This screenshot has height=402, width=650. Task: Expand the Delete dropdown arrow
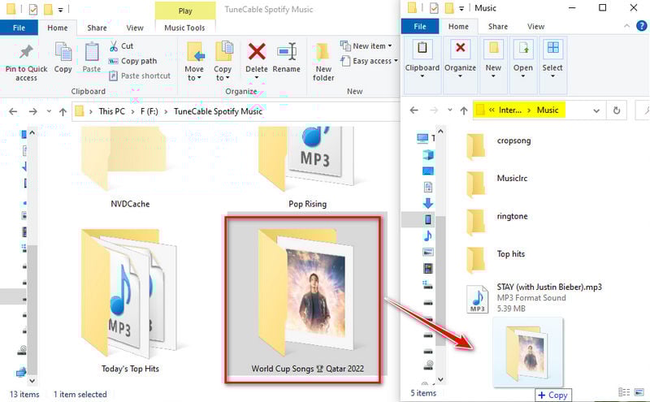tap(257, 77)
